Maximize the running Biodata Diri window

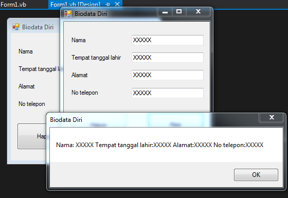179,12
